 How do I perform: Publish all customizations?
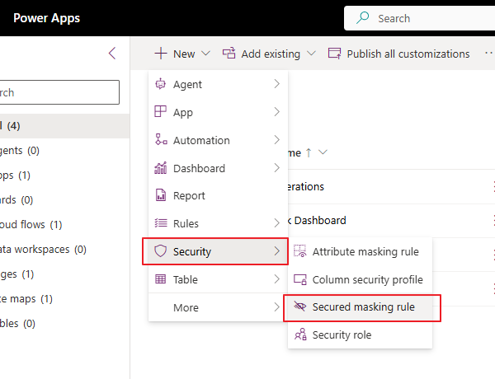coord(408,54)
